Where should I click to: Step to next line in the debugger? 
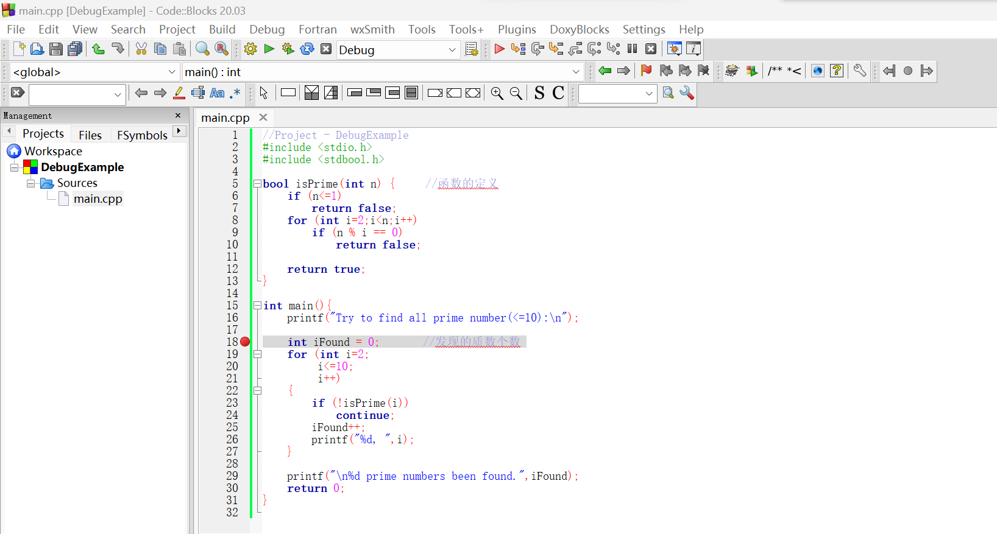pos(538,49)
